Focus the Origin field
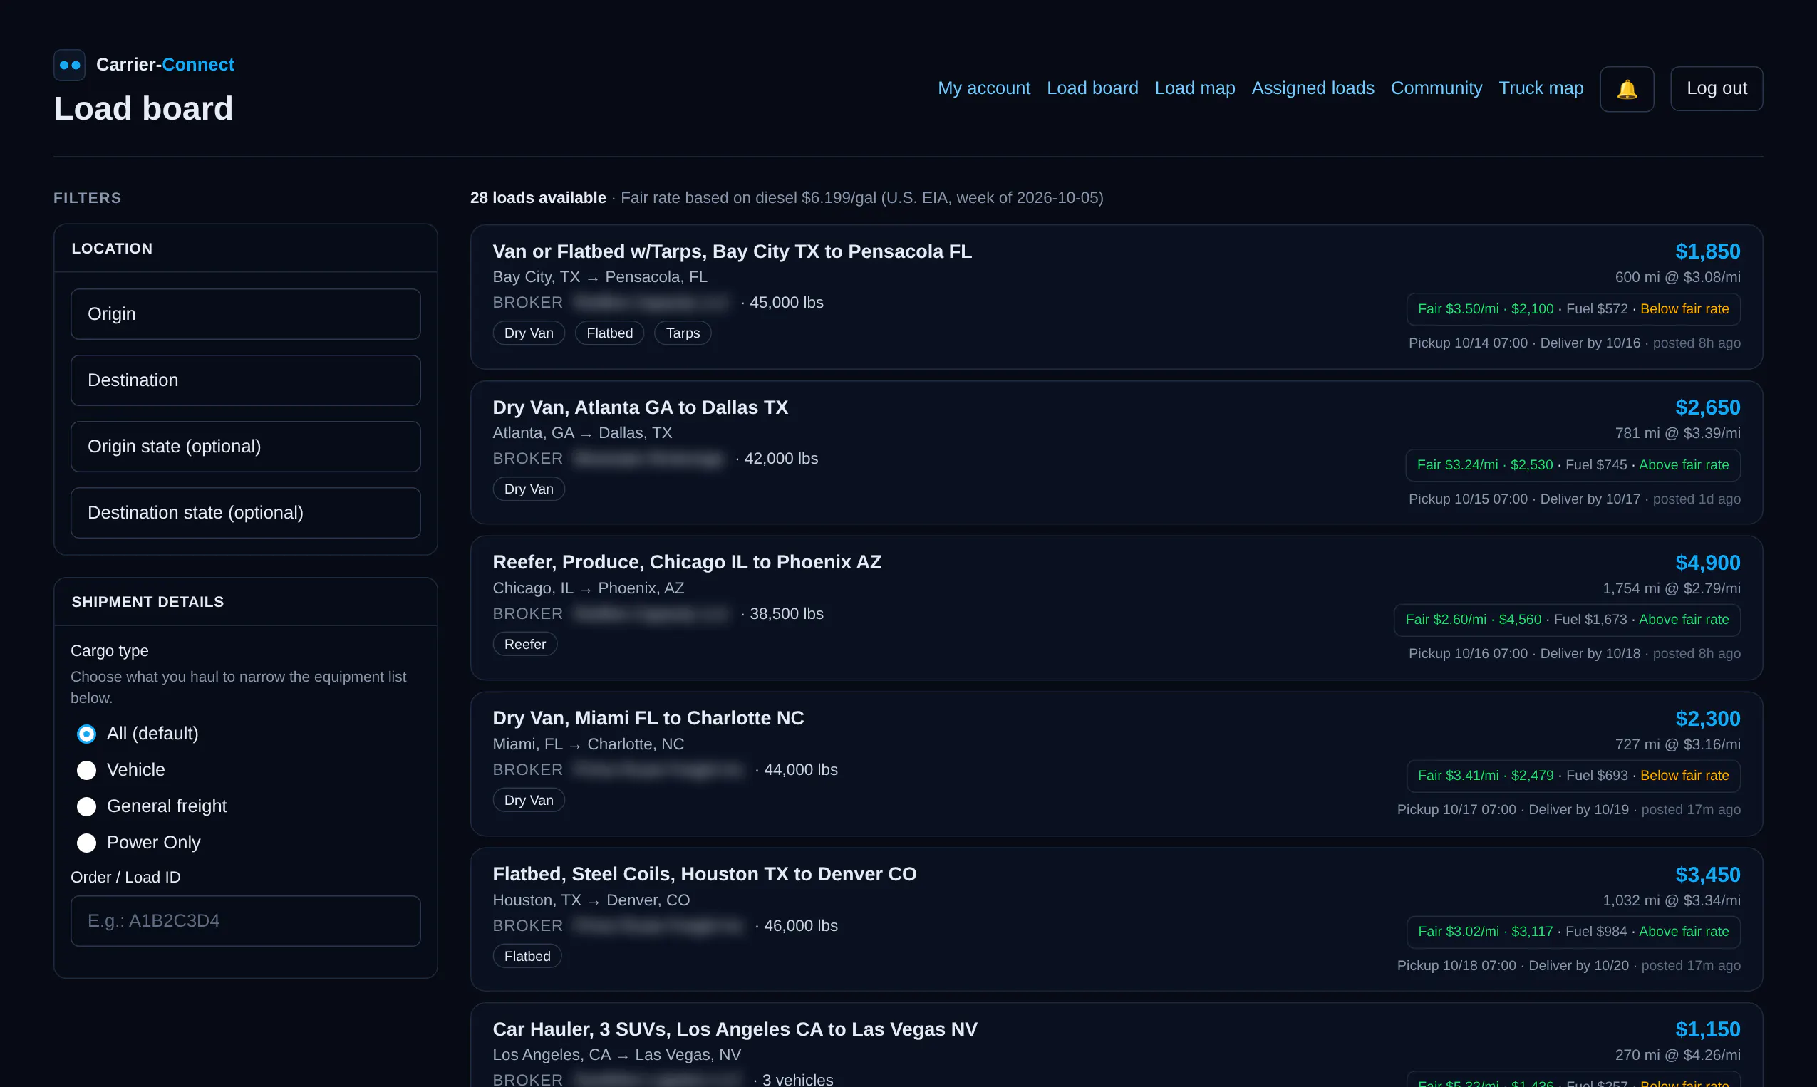This screenshot has width=1817, height=1087. (245, 314)
